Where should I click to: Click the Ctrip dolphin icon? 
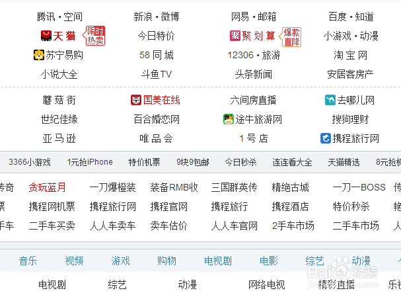click(x=326, y=138)
